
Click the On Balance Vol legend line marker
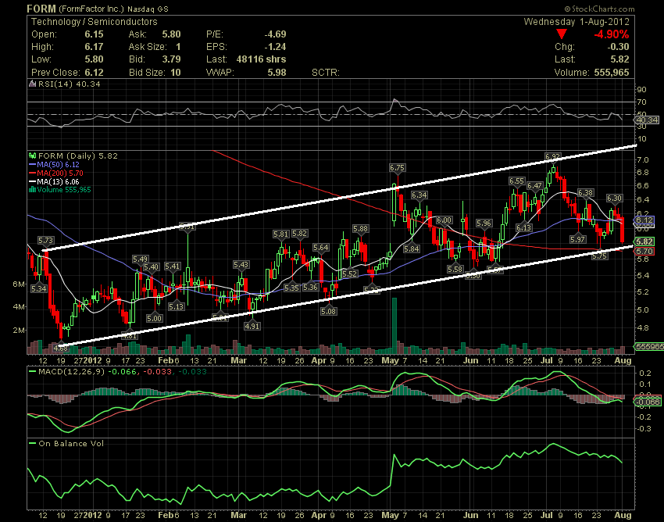[x=32, y=444]
